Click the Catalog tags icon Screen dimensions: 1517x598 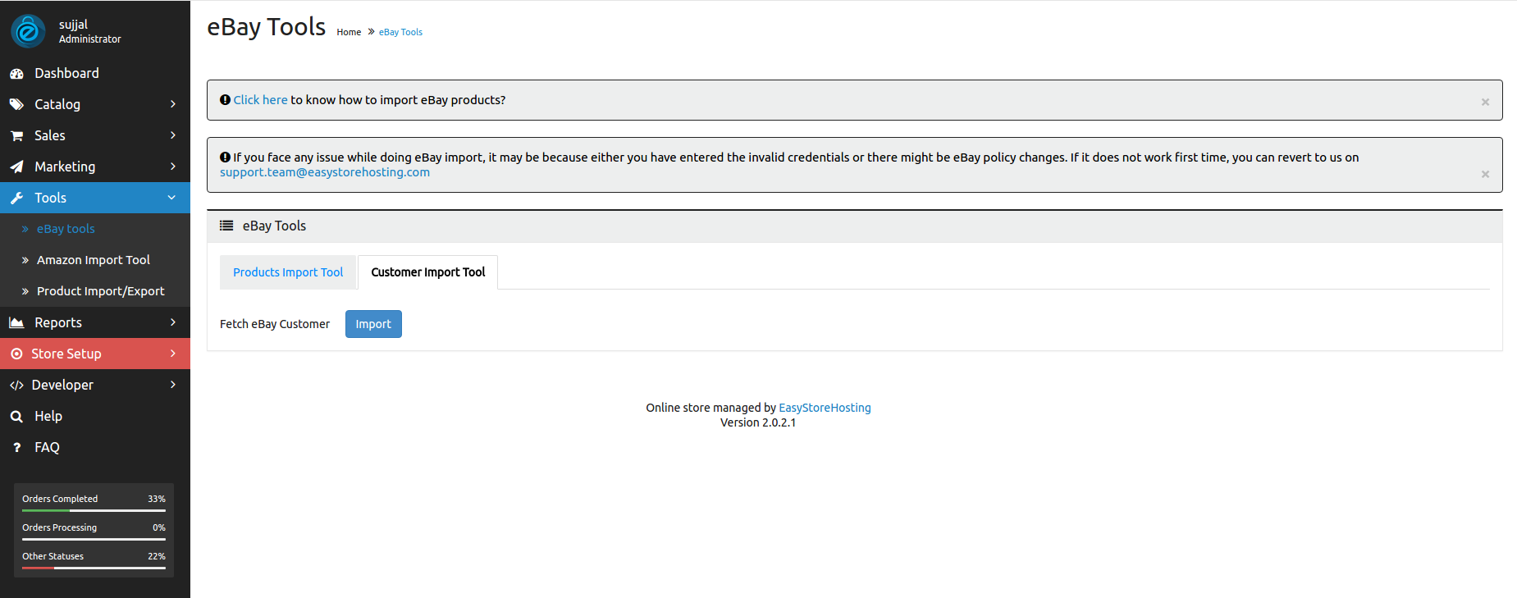[16, 104]
